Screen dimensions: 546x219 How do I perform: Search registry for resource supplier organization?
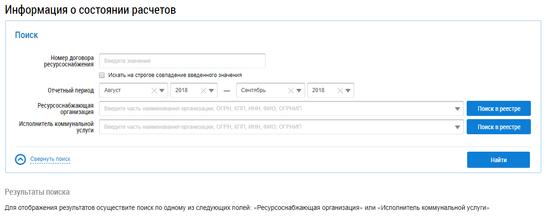pos(498,109)
